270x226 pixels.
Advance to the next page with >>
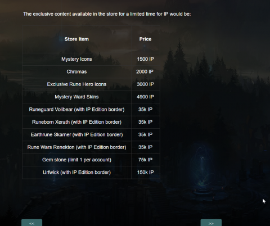[211, 223]
